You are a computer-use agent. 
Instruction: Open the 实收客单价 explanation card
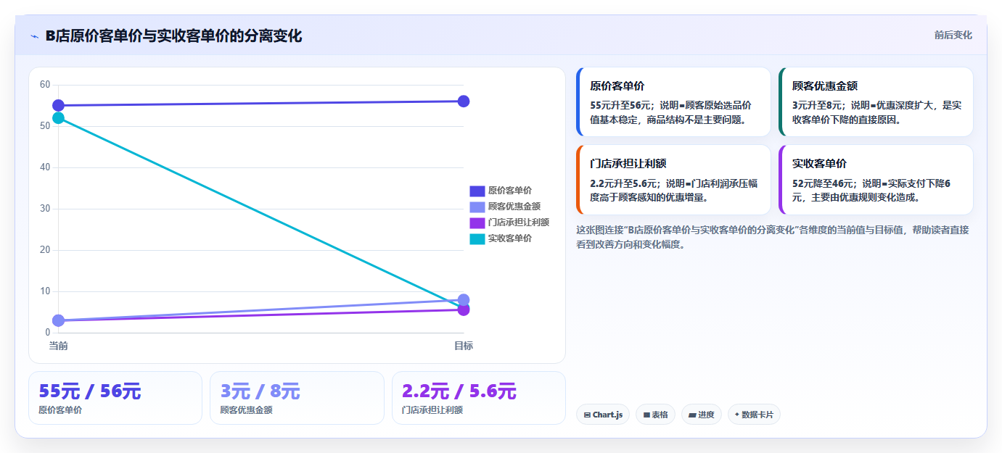(x=876, y=180)
